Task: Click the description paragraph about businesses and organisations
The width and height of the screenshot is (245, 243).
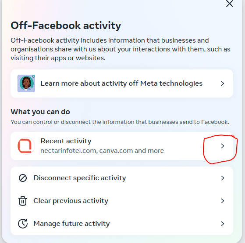Action: point(121,49)
